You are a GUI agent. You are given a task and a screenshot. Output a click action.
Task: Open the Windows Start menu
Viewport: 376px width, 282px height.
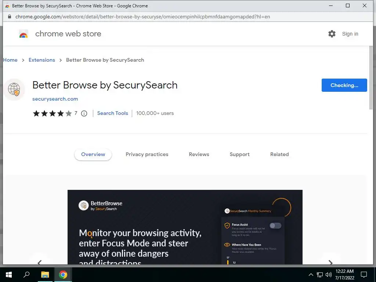coord(9,275)
